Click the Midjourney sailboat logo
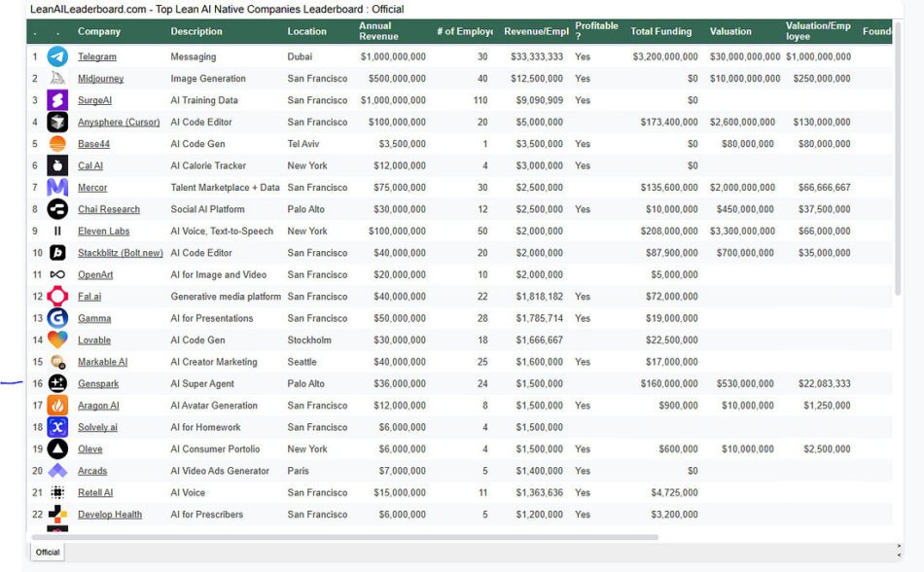This screenshot has width=924, height=572. coord(57,78)
